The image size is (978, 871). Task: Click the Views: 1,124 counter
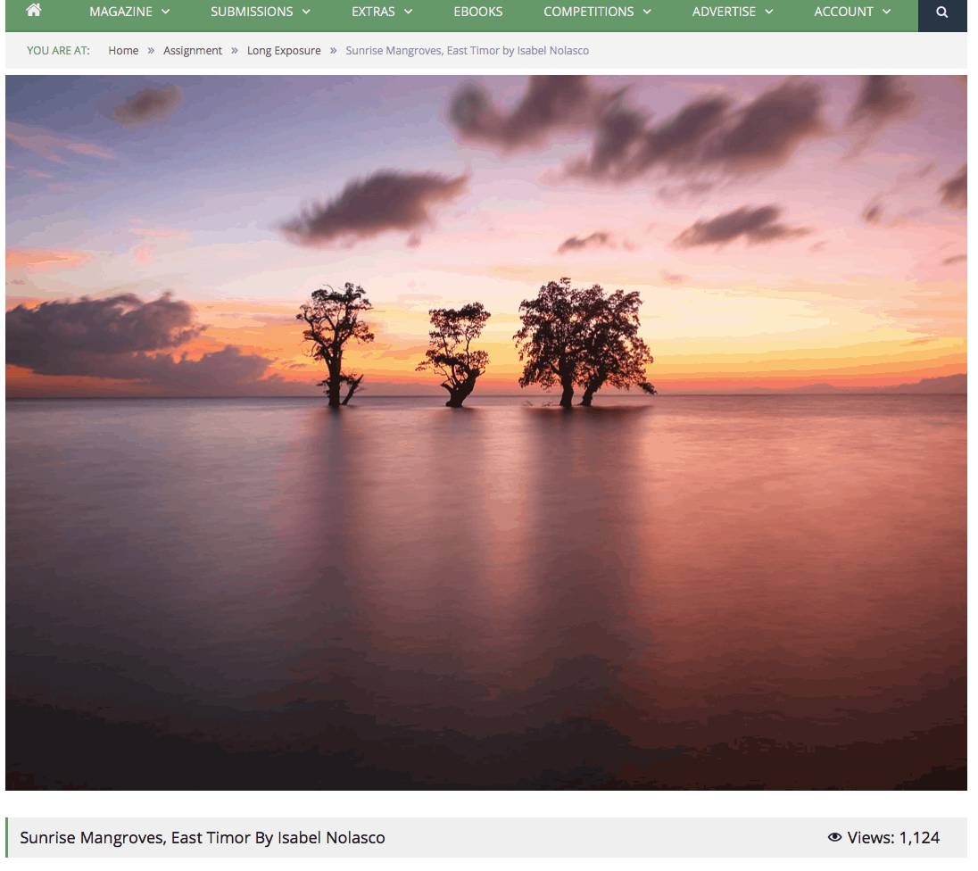(883, 837)
